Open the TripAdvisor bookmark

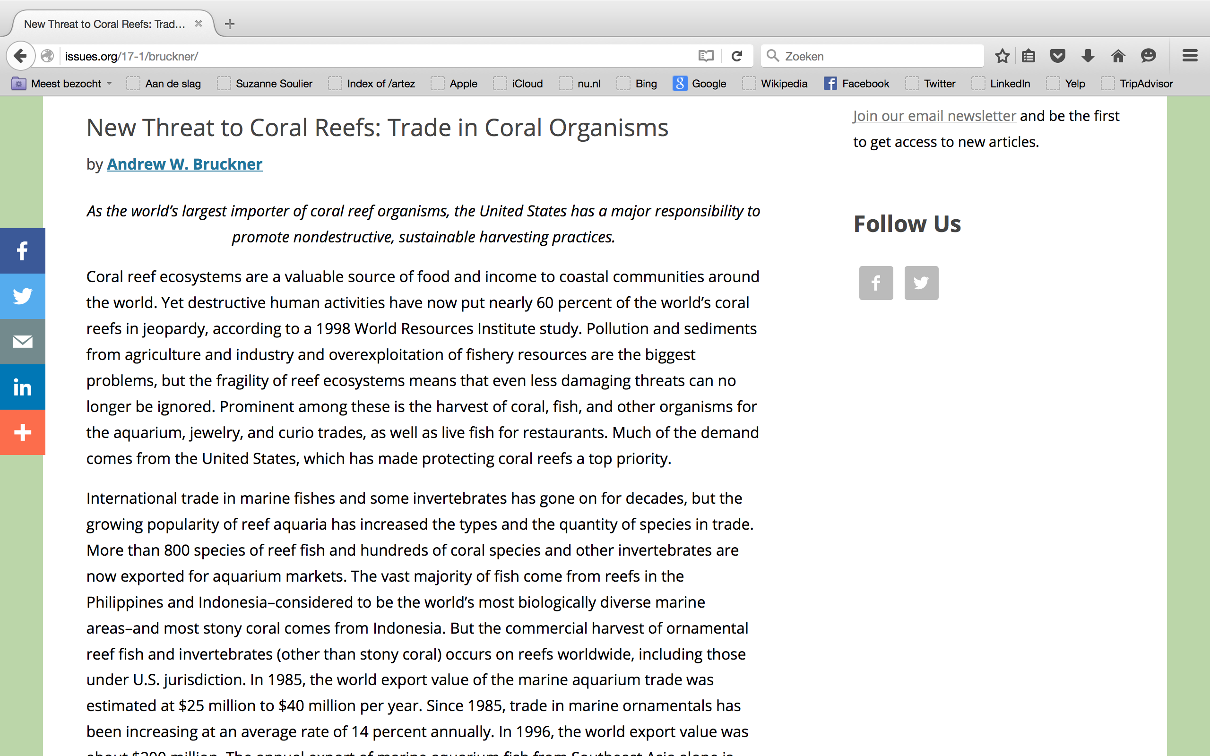pos(1138,84)
